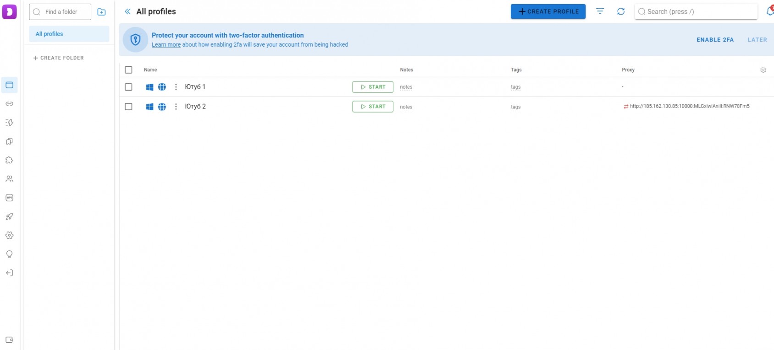The image size is (774, 350).
Task: Open the Bookmarks copy-pages sidebar icon
Action: (9, 141)
